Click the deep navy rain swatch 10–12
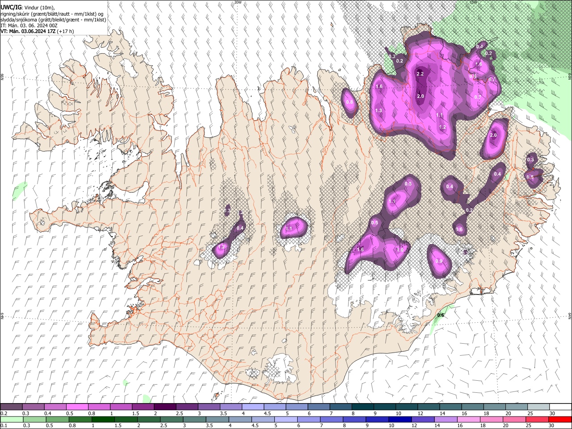The width and height of the screenshot is (572, 429). click(400, 419)
